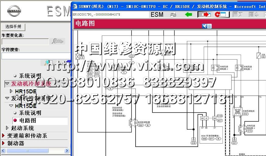The width and height of the screenshot is (266, 156).
Task: Click the horizontal scrollbar right arrow
Action: 67,151
